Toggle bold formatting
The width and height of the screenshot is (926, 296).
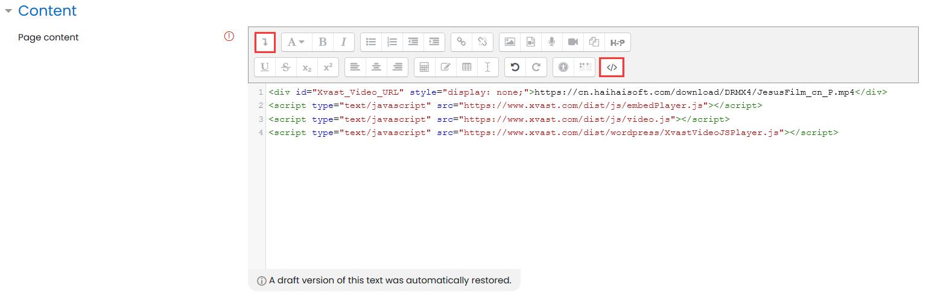323,42
